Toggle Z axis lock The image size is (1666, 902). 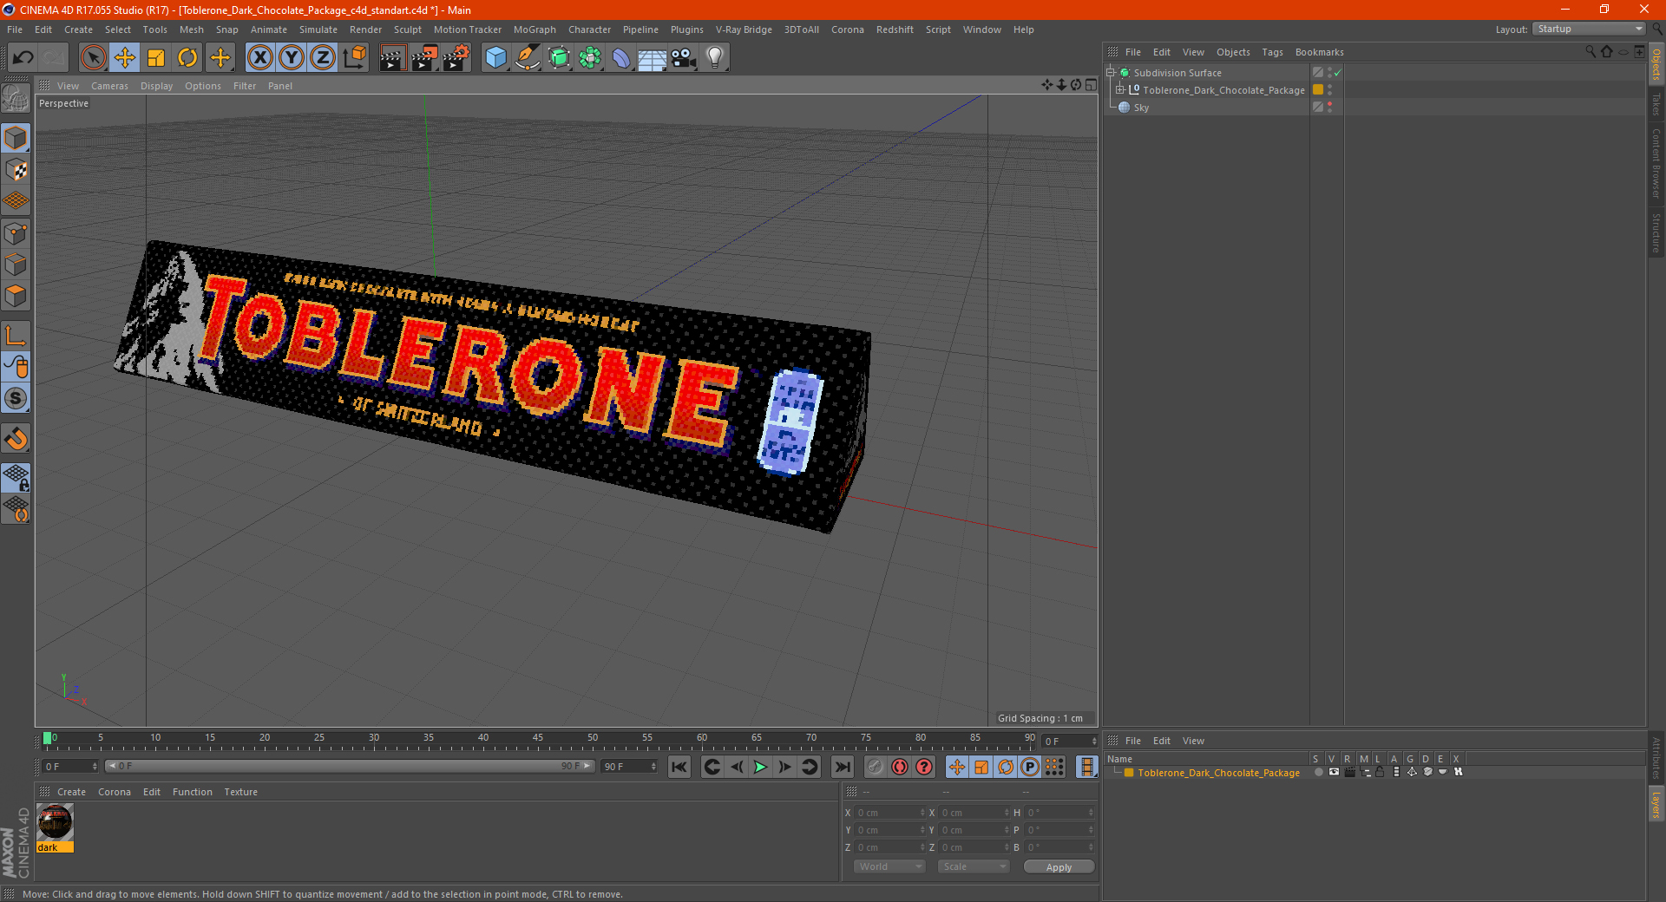coord(323,58)
